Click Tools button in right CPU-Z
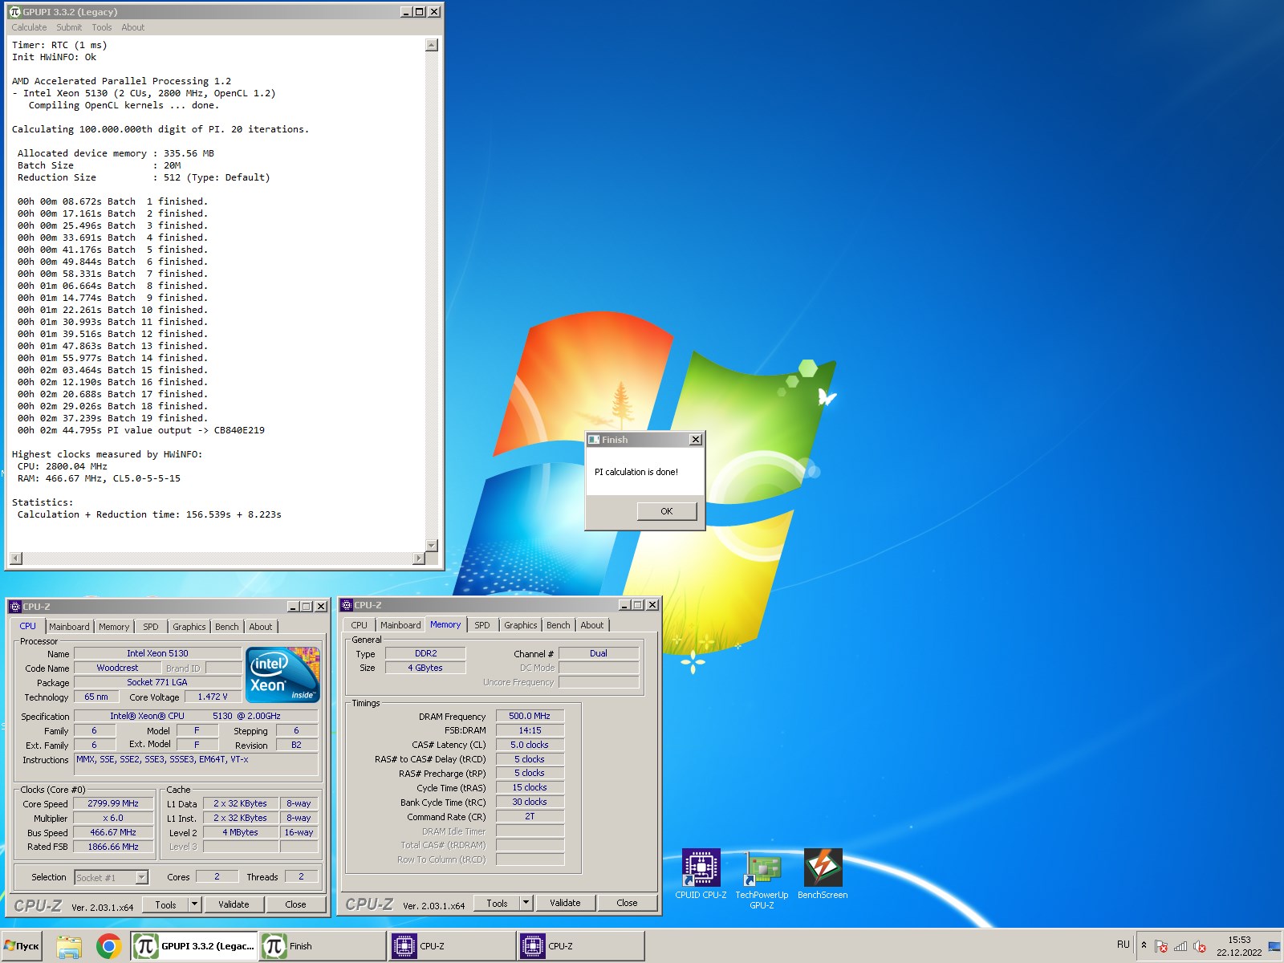The width and height of the screenshot is (1284, 963). click(x=498, y=903)
